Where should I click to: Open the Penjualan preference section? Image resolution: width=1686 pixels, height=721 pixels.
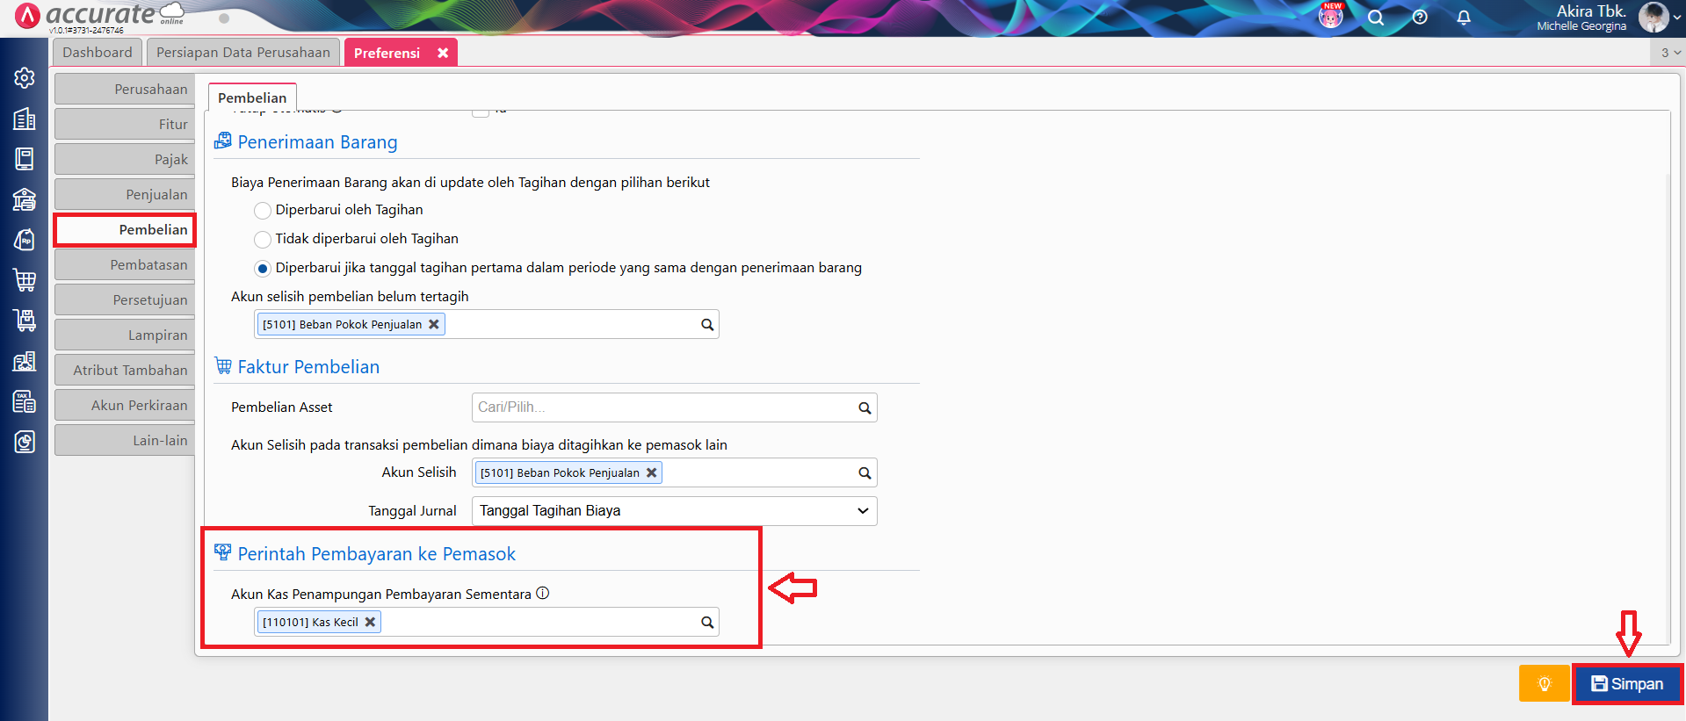click(x=125, y=195)
